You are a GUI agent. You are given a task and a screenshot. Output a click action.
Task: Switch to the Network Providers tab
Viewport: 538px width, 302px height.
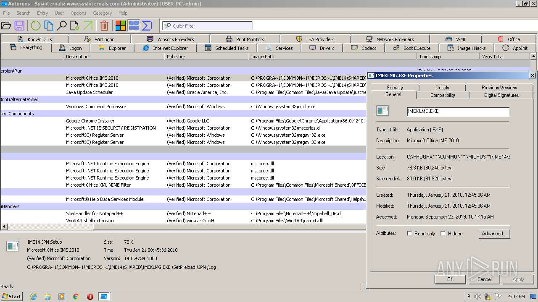point(390,39)
